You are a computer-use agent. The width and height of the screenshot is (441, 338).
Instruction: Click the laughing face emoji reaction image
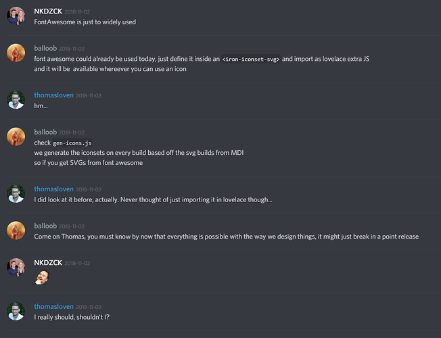click(42, 276)
